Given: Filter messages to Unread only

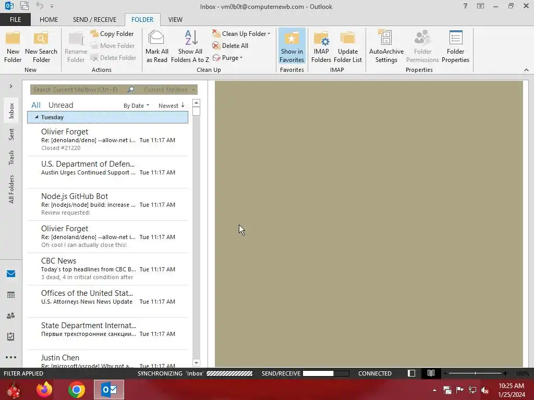Looking at the screenshot, I should pos(60,105).
